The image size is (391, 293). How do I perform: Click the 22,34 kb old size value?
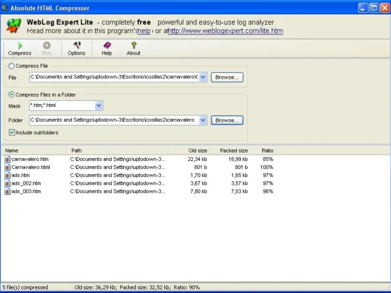[197, 159]
